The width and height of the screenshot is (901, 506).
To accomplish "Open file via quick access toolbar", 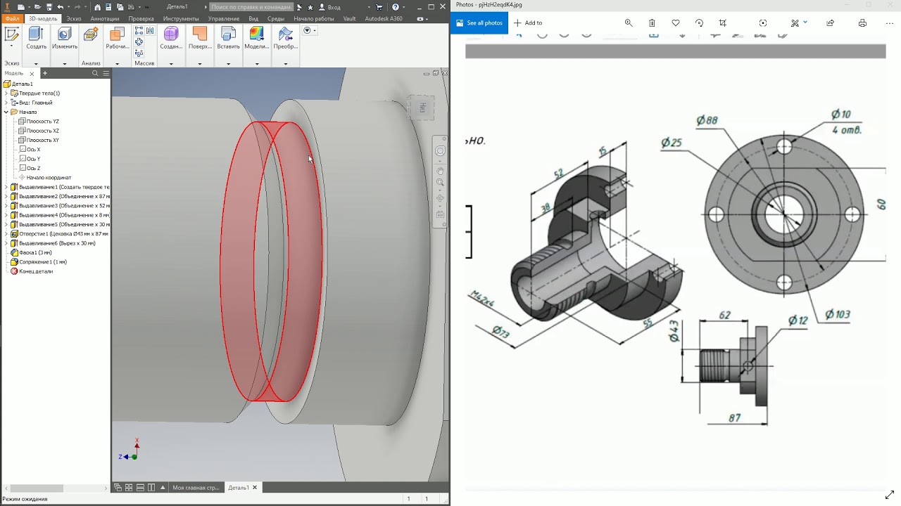I will tap(38, 7).
